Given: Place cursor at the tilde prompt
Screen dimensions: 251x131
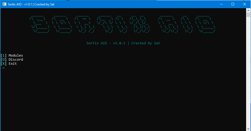Looking at the screenshot, I should 4,68.
